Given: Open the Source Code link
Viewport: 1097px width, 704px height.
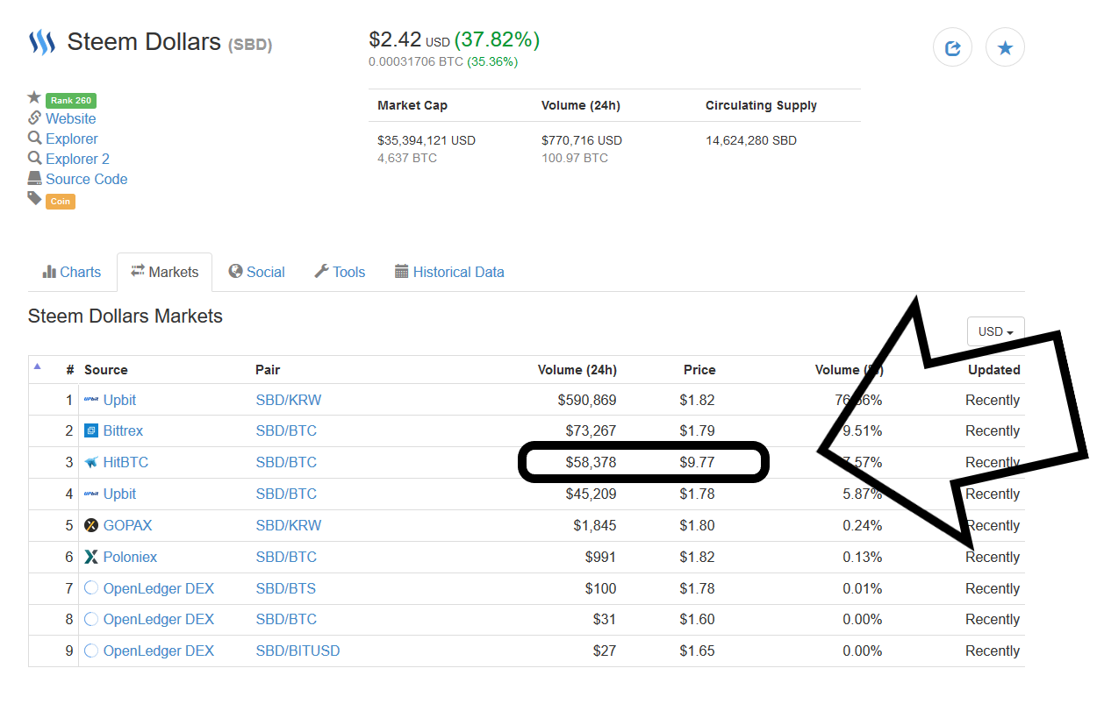Looking at the screenshot, I should [87, 179].
